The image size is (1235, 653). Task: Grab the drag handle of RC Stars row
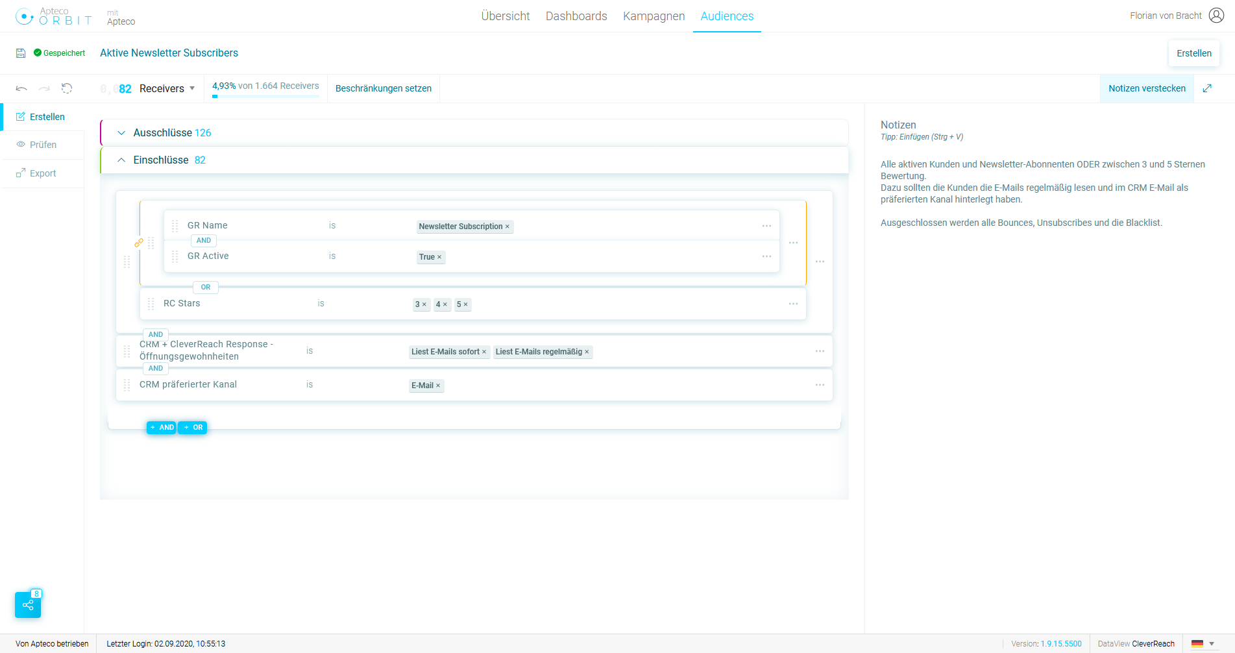tap(151, 304)
